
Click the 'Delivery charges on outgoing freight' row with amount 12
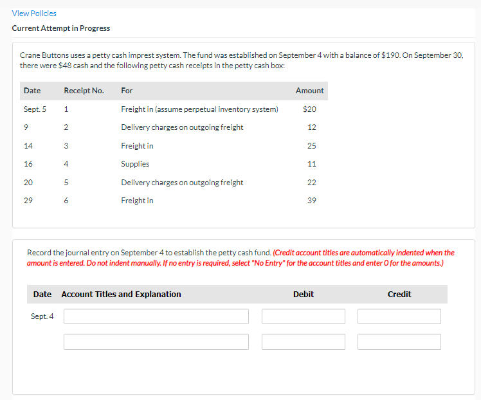(182, 127)
